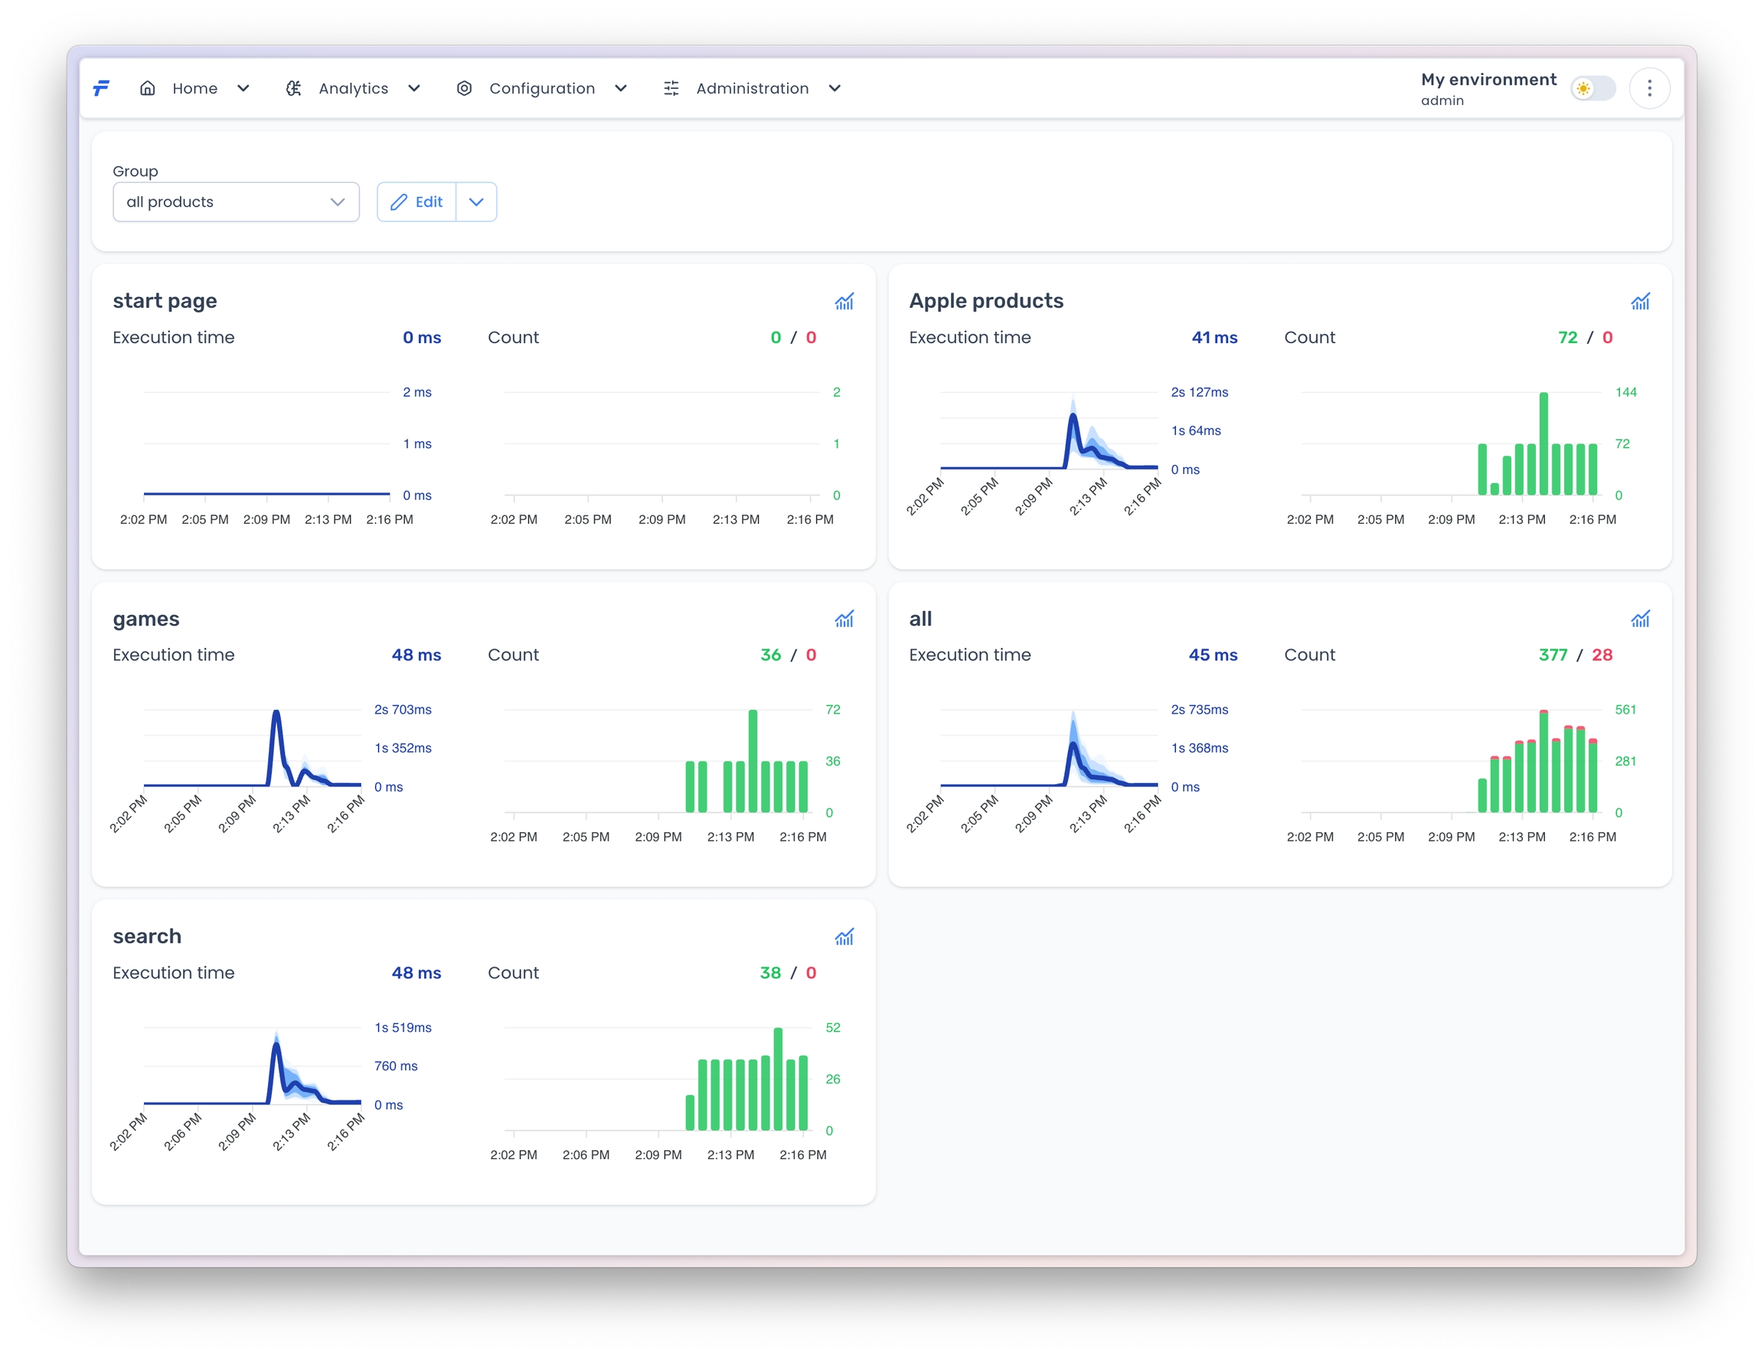Open the three-dot options menu

[1648, 88]
